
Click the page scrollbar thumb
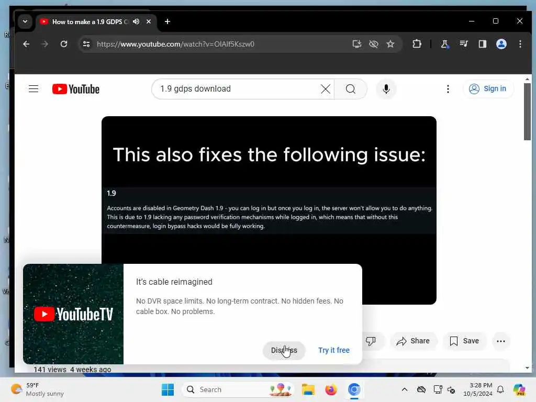(x=527, y=111)
